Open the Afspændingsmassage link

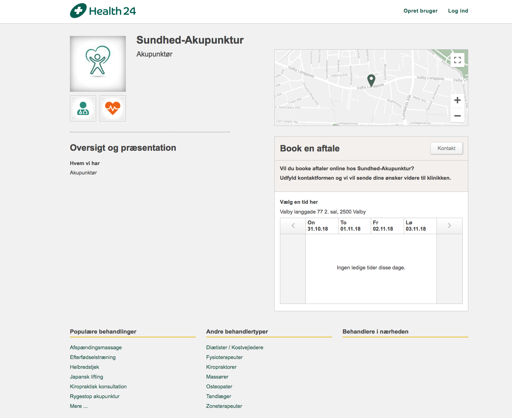(96, 348)
